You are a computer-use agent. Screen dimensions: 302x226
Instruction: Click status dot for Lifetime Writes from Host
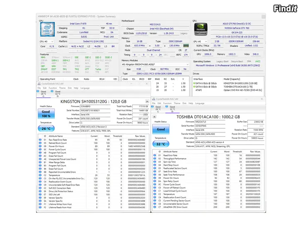point(40,204)
